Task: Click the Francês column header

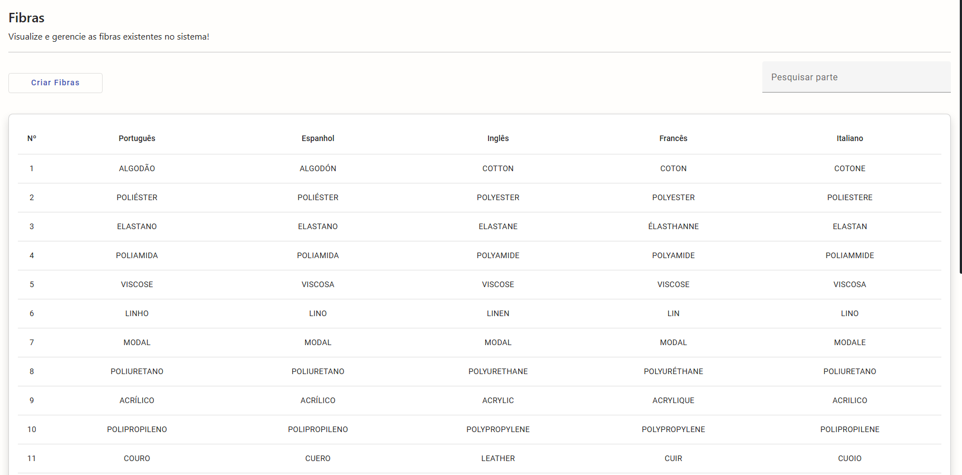Action: 673,138
